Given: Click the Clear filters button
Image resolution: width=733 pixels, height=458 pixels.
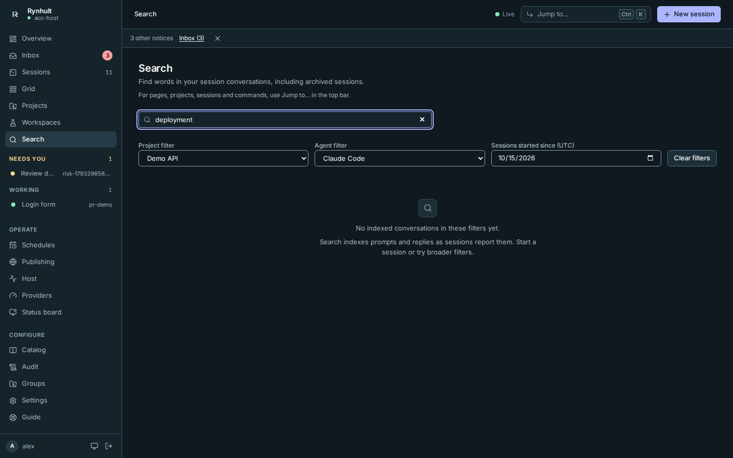Looking at the screenshot, I should coord(692,158).
